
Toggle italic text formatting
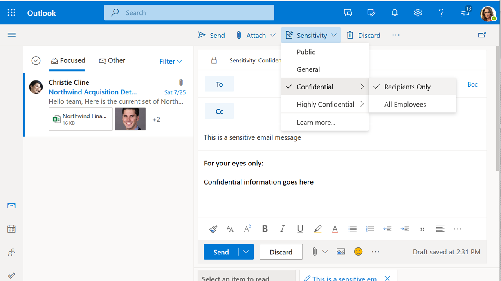click(282, 229)
